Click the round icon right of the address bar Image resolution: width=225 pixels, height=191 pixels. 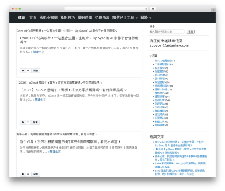tap(153, 9)
